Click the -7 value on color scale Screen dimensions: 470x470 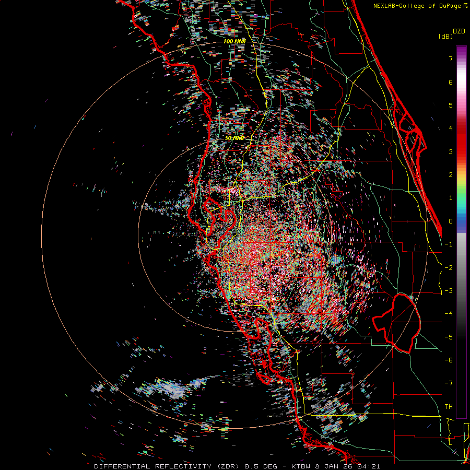pos(449,383)
